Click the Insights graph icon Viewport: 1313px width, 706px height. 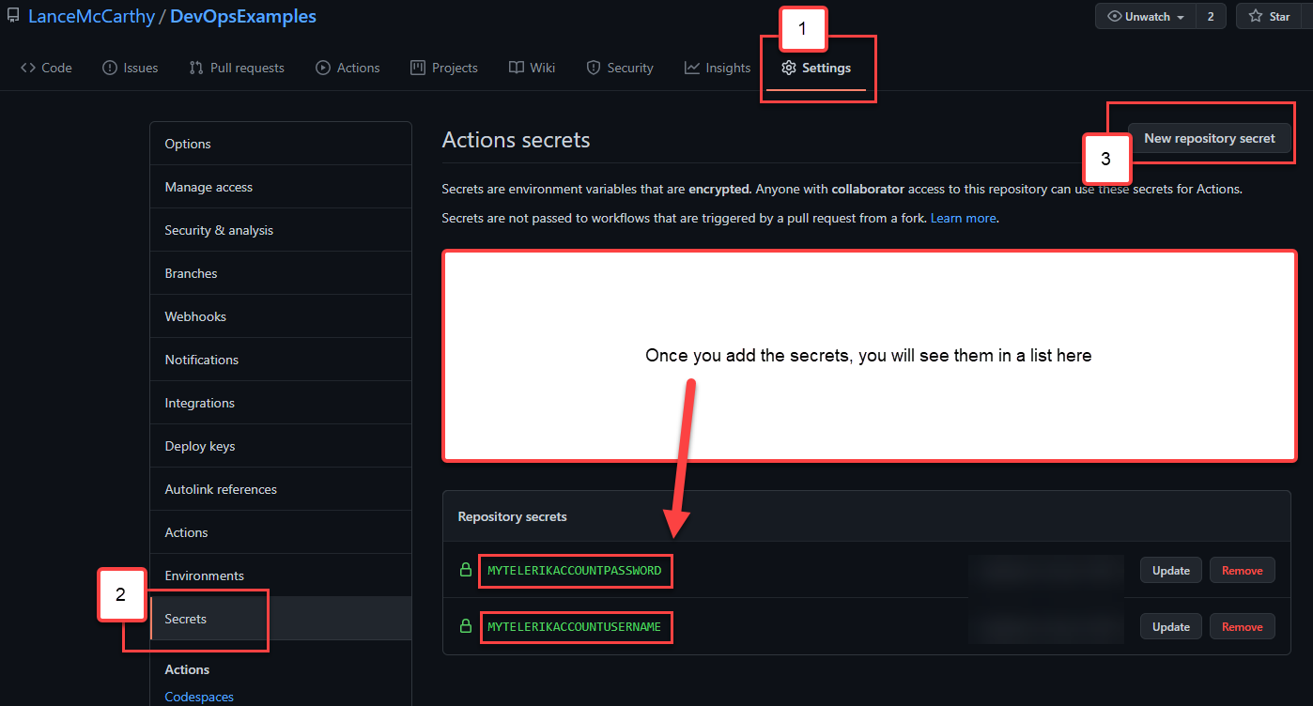click(x=692, y=68)
